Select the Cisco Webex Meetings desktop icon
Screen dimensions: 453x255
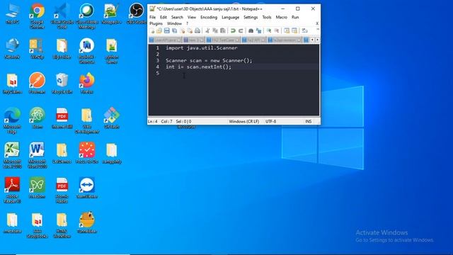point(86,16)
